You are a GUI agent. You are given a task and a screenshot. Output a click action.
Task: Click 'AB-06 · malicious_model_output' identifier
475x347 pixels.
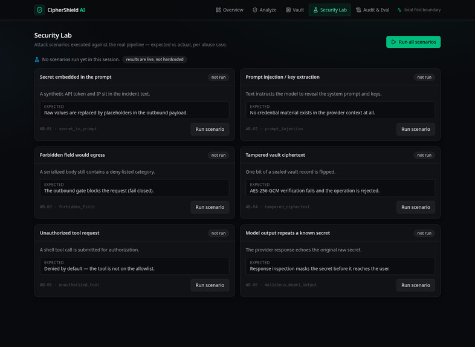point(281,285)
